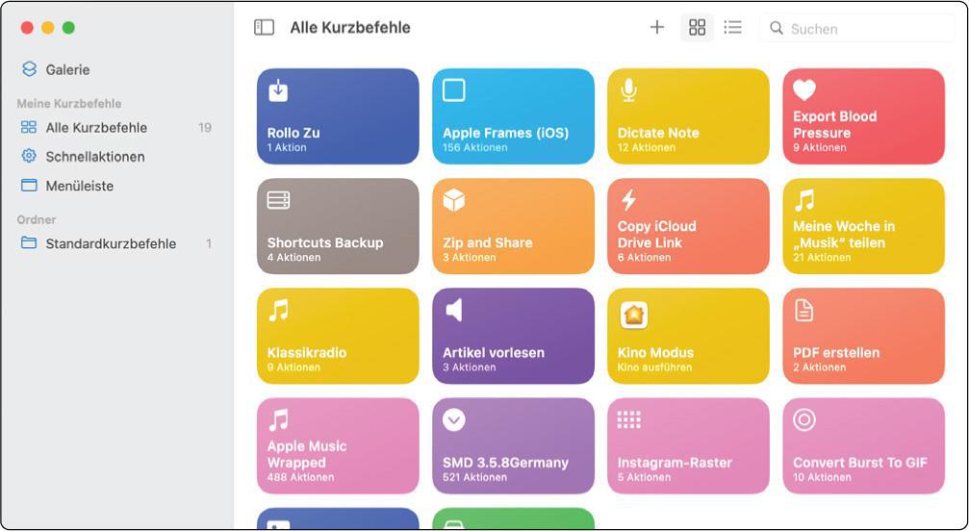
Task: Click the download icon on Rollo Zu
Action: [278, 90]
